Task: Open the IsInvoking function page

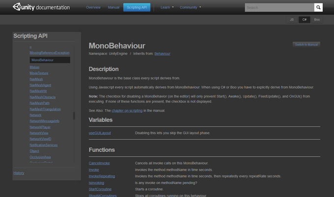Action: point(96,183)
